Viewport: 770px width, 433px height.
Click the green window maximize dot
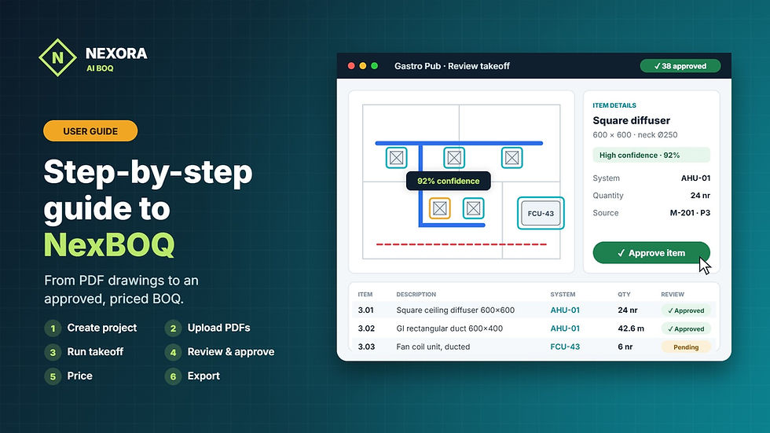pyautogui.click(x=374, y=66)
